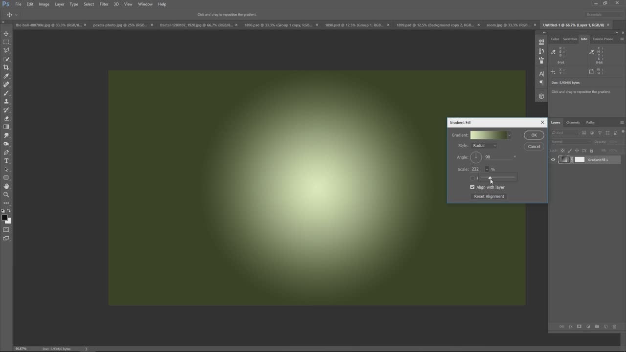Enable the Reverse checkbox in Gradient Fill
The image size is (626, 352).
click(472, 178)
